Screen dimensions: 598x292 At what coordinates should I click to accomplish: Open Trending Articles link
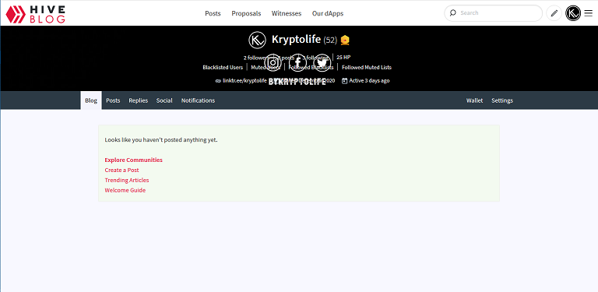tap(127, 180)
